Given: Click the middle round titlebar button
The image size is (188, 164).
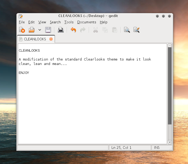Looking at the screenshot, I should tap(163, 16).
